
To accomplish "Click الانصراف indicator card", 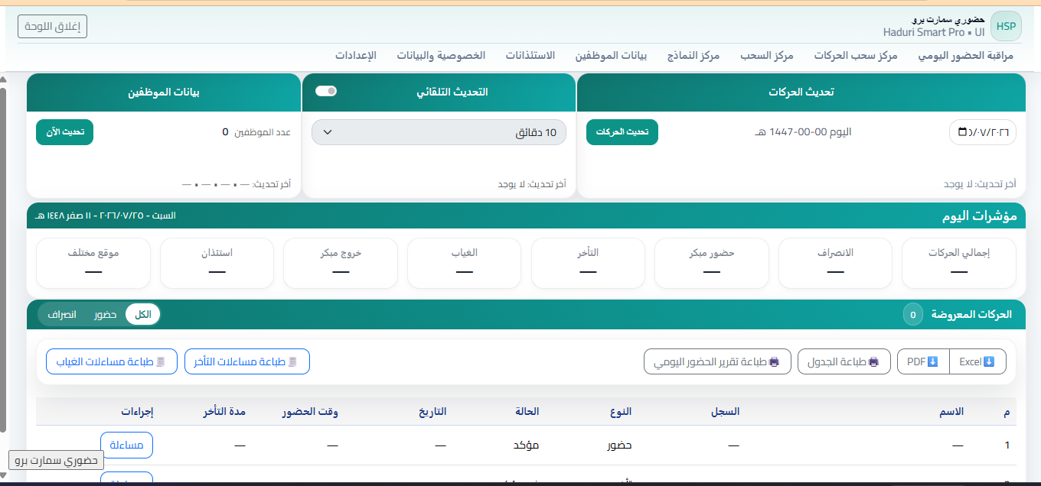I will coord(834,263).
